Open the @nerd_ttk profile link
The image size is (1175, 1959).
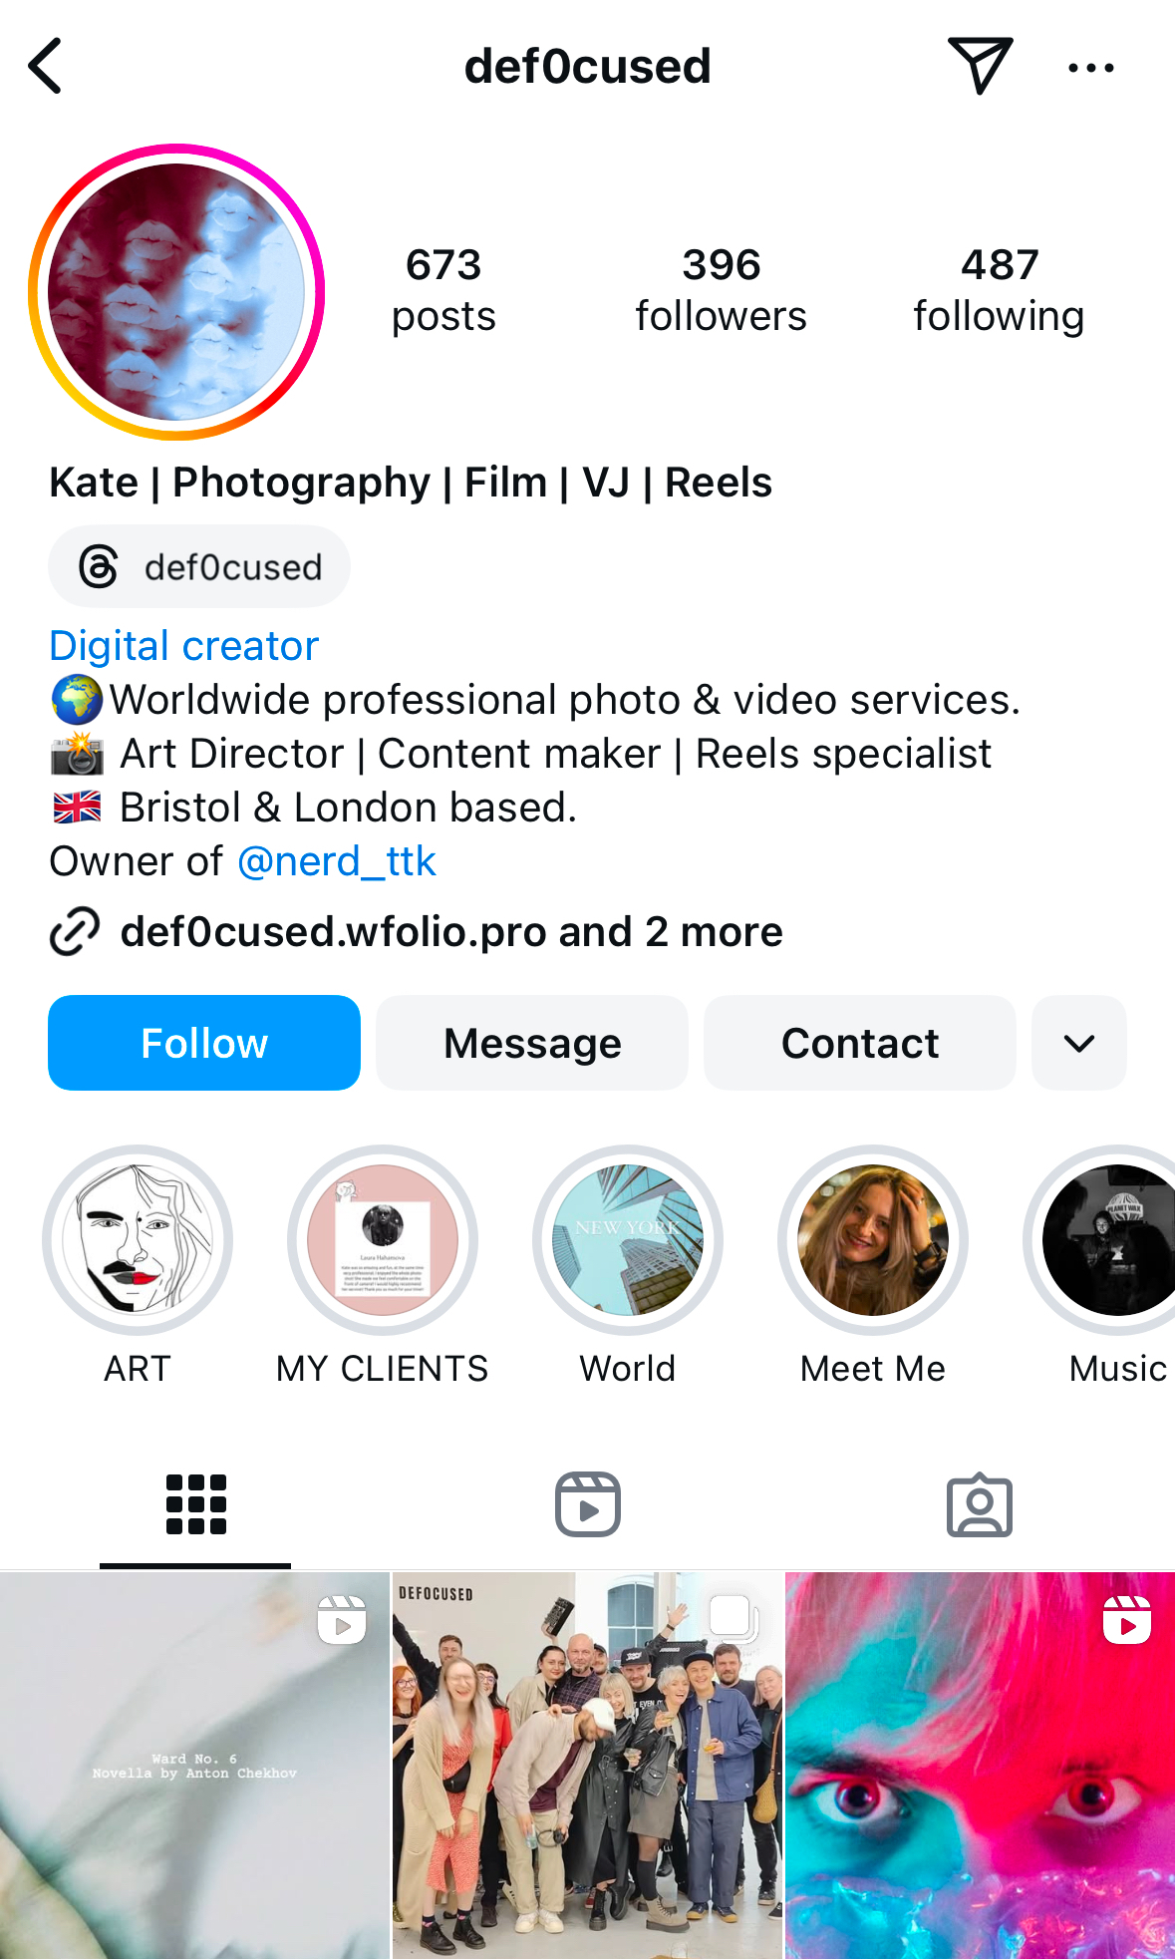pos(337,861)
